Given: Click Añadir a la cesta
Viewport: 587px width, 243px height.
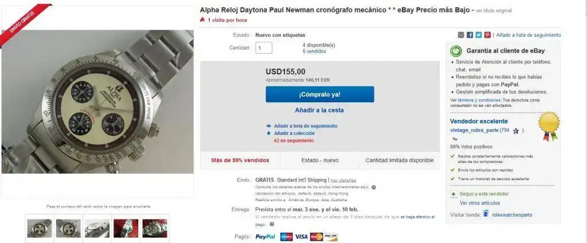Looking at the screenshot, I should tap(319, 110).
